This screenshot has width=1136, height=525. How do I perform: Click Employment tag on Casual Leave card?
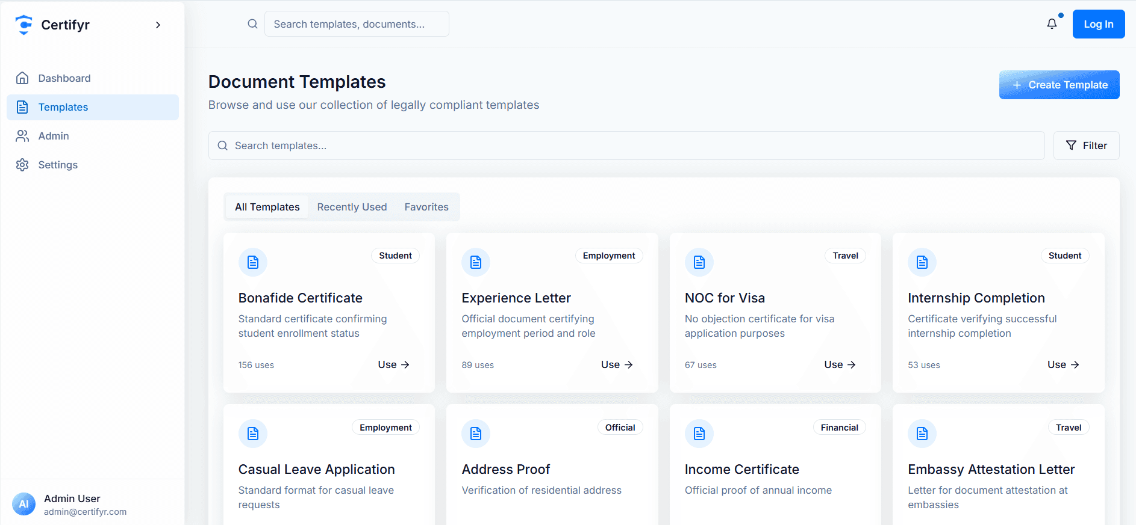(x=385, y=428)
